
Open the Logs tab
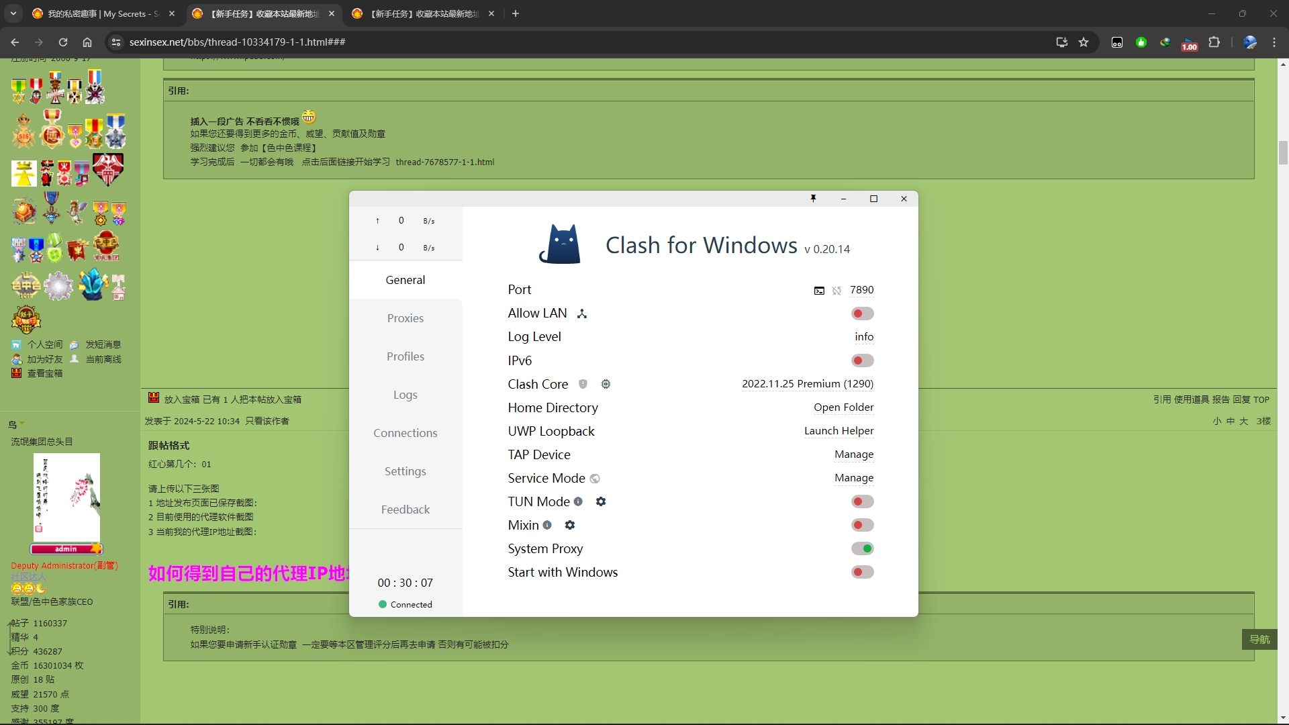(405, 395)
